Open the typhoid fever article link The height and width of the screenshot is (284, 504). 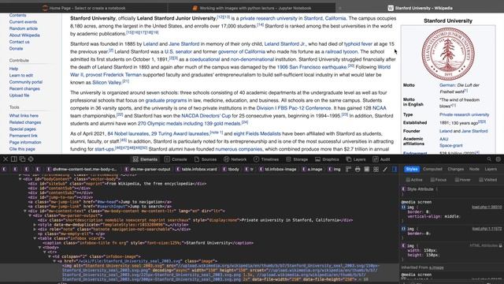point(358,44)
